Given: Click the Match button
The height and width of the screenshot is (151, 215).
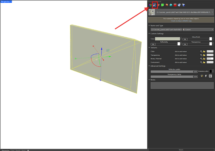Looking at the screenshot, I should click(x=181, y=150).
